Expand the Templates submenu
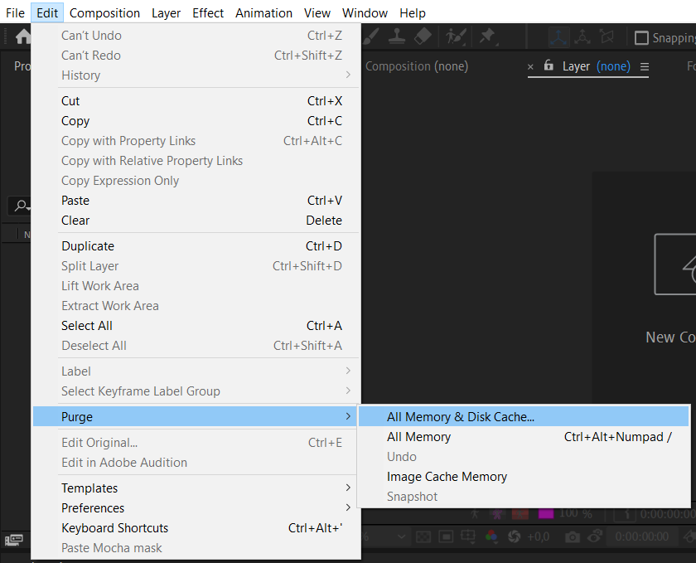The height and width of the screenshot is (563, 696). (x=196, y=488)
